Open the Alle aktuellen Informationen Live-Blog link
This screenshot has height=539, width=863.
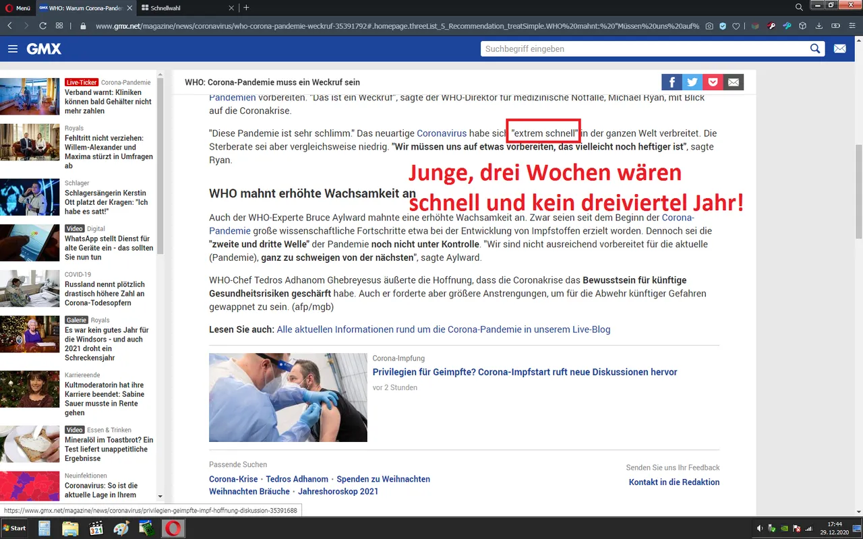pyautogui.click(x=444, y=329)
